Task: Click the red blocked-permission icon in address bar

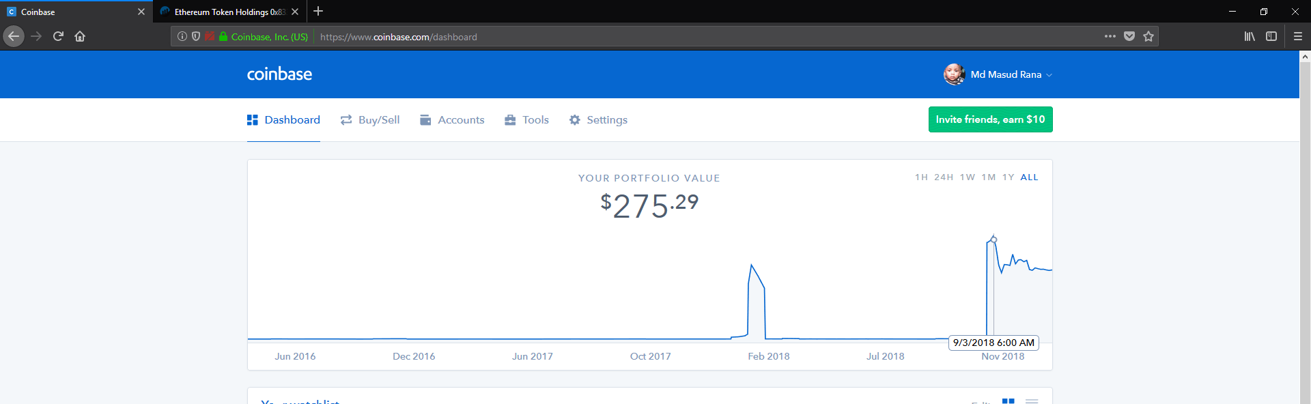Action: 210,36
